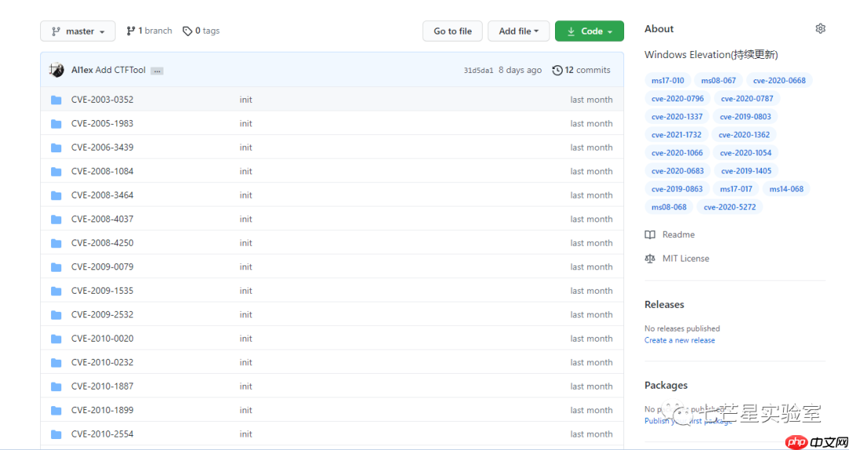Click folder icon for CVE-2010-1887
This screenshot has width=849, height=450.
click(57, 386)
